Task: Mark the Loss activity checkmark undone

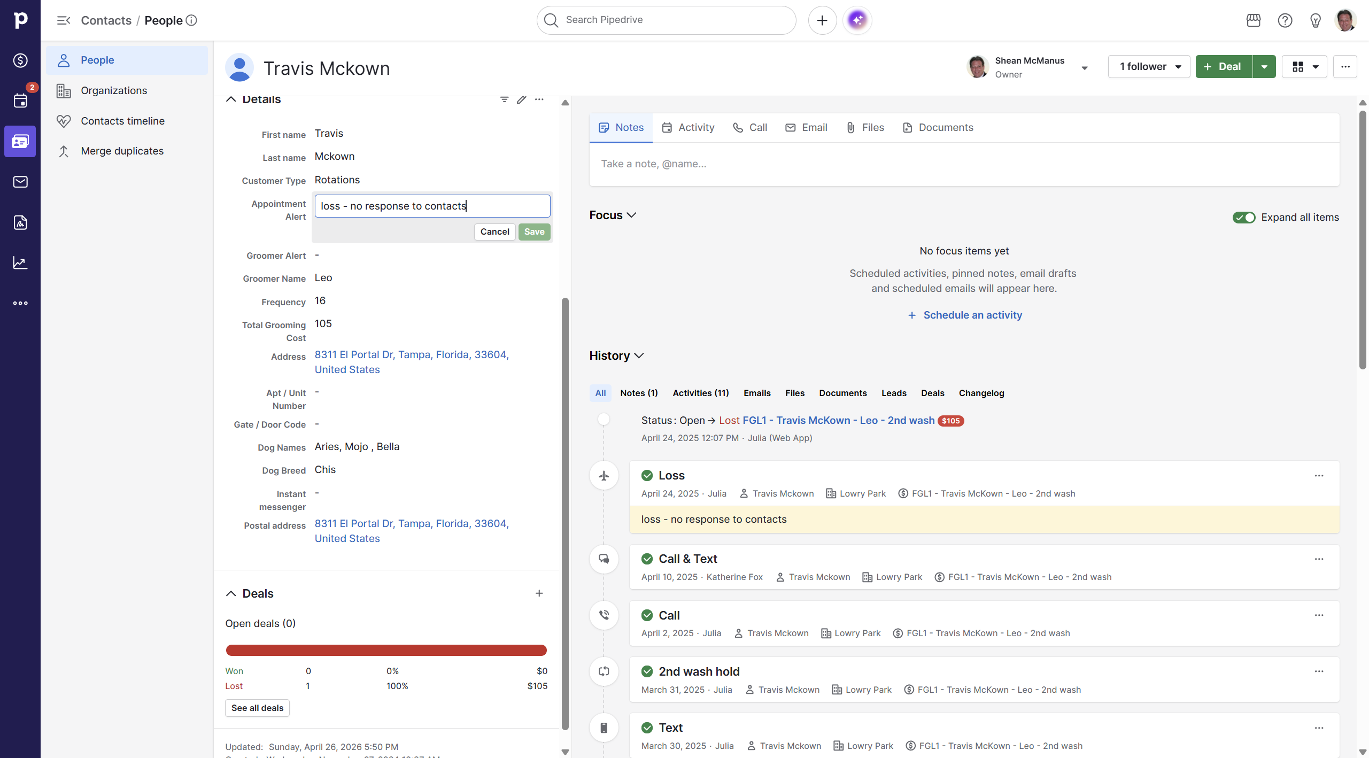Action: click(x=647, y=475)
